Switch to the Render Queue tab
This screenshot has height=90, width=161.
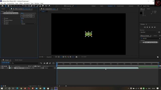point(19,60)
